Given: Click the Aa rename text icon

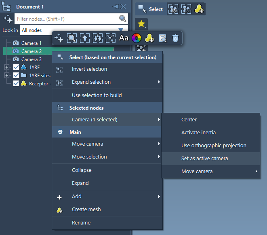Looking at the screenshot, I should tap(124, 38).
